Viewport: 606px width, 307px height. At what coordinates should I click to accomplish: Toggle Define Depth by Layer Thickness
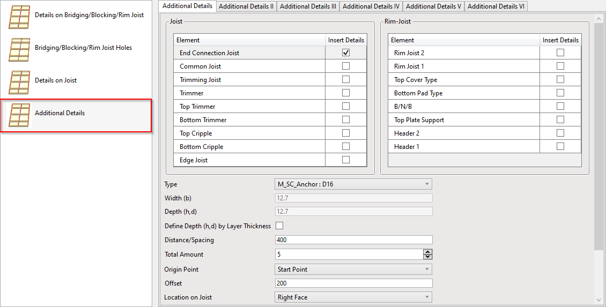coord(279,226)
